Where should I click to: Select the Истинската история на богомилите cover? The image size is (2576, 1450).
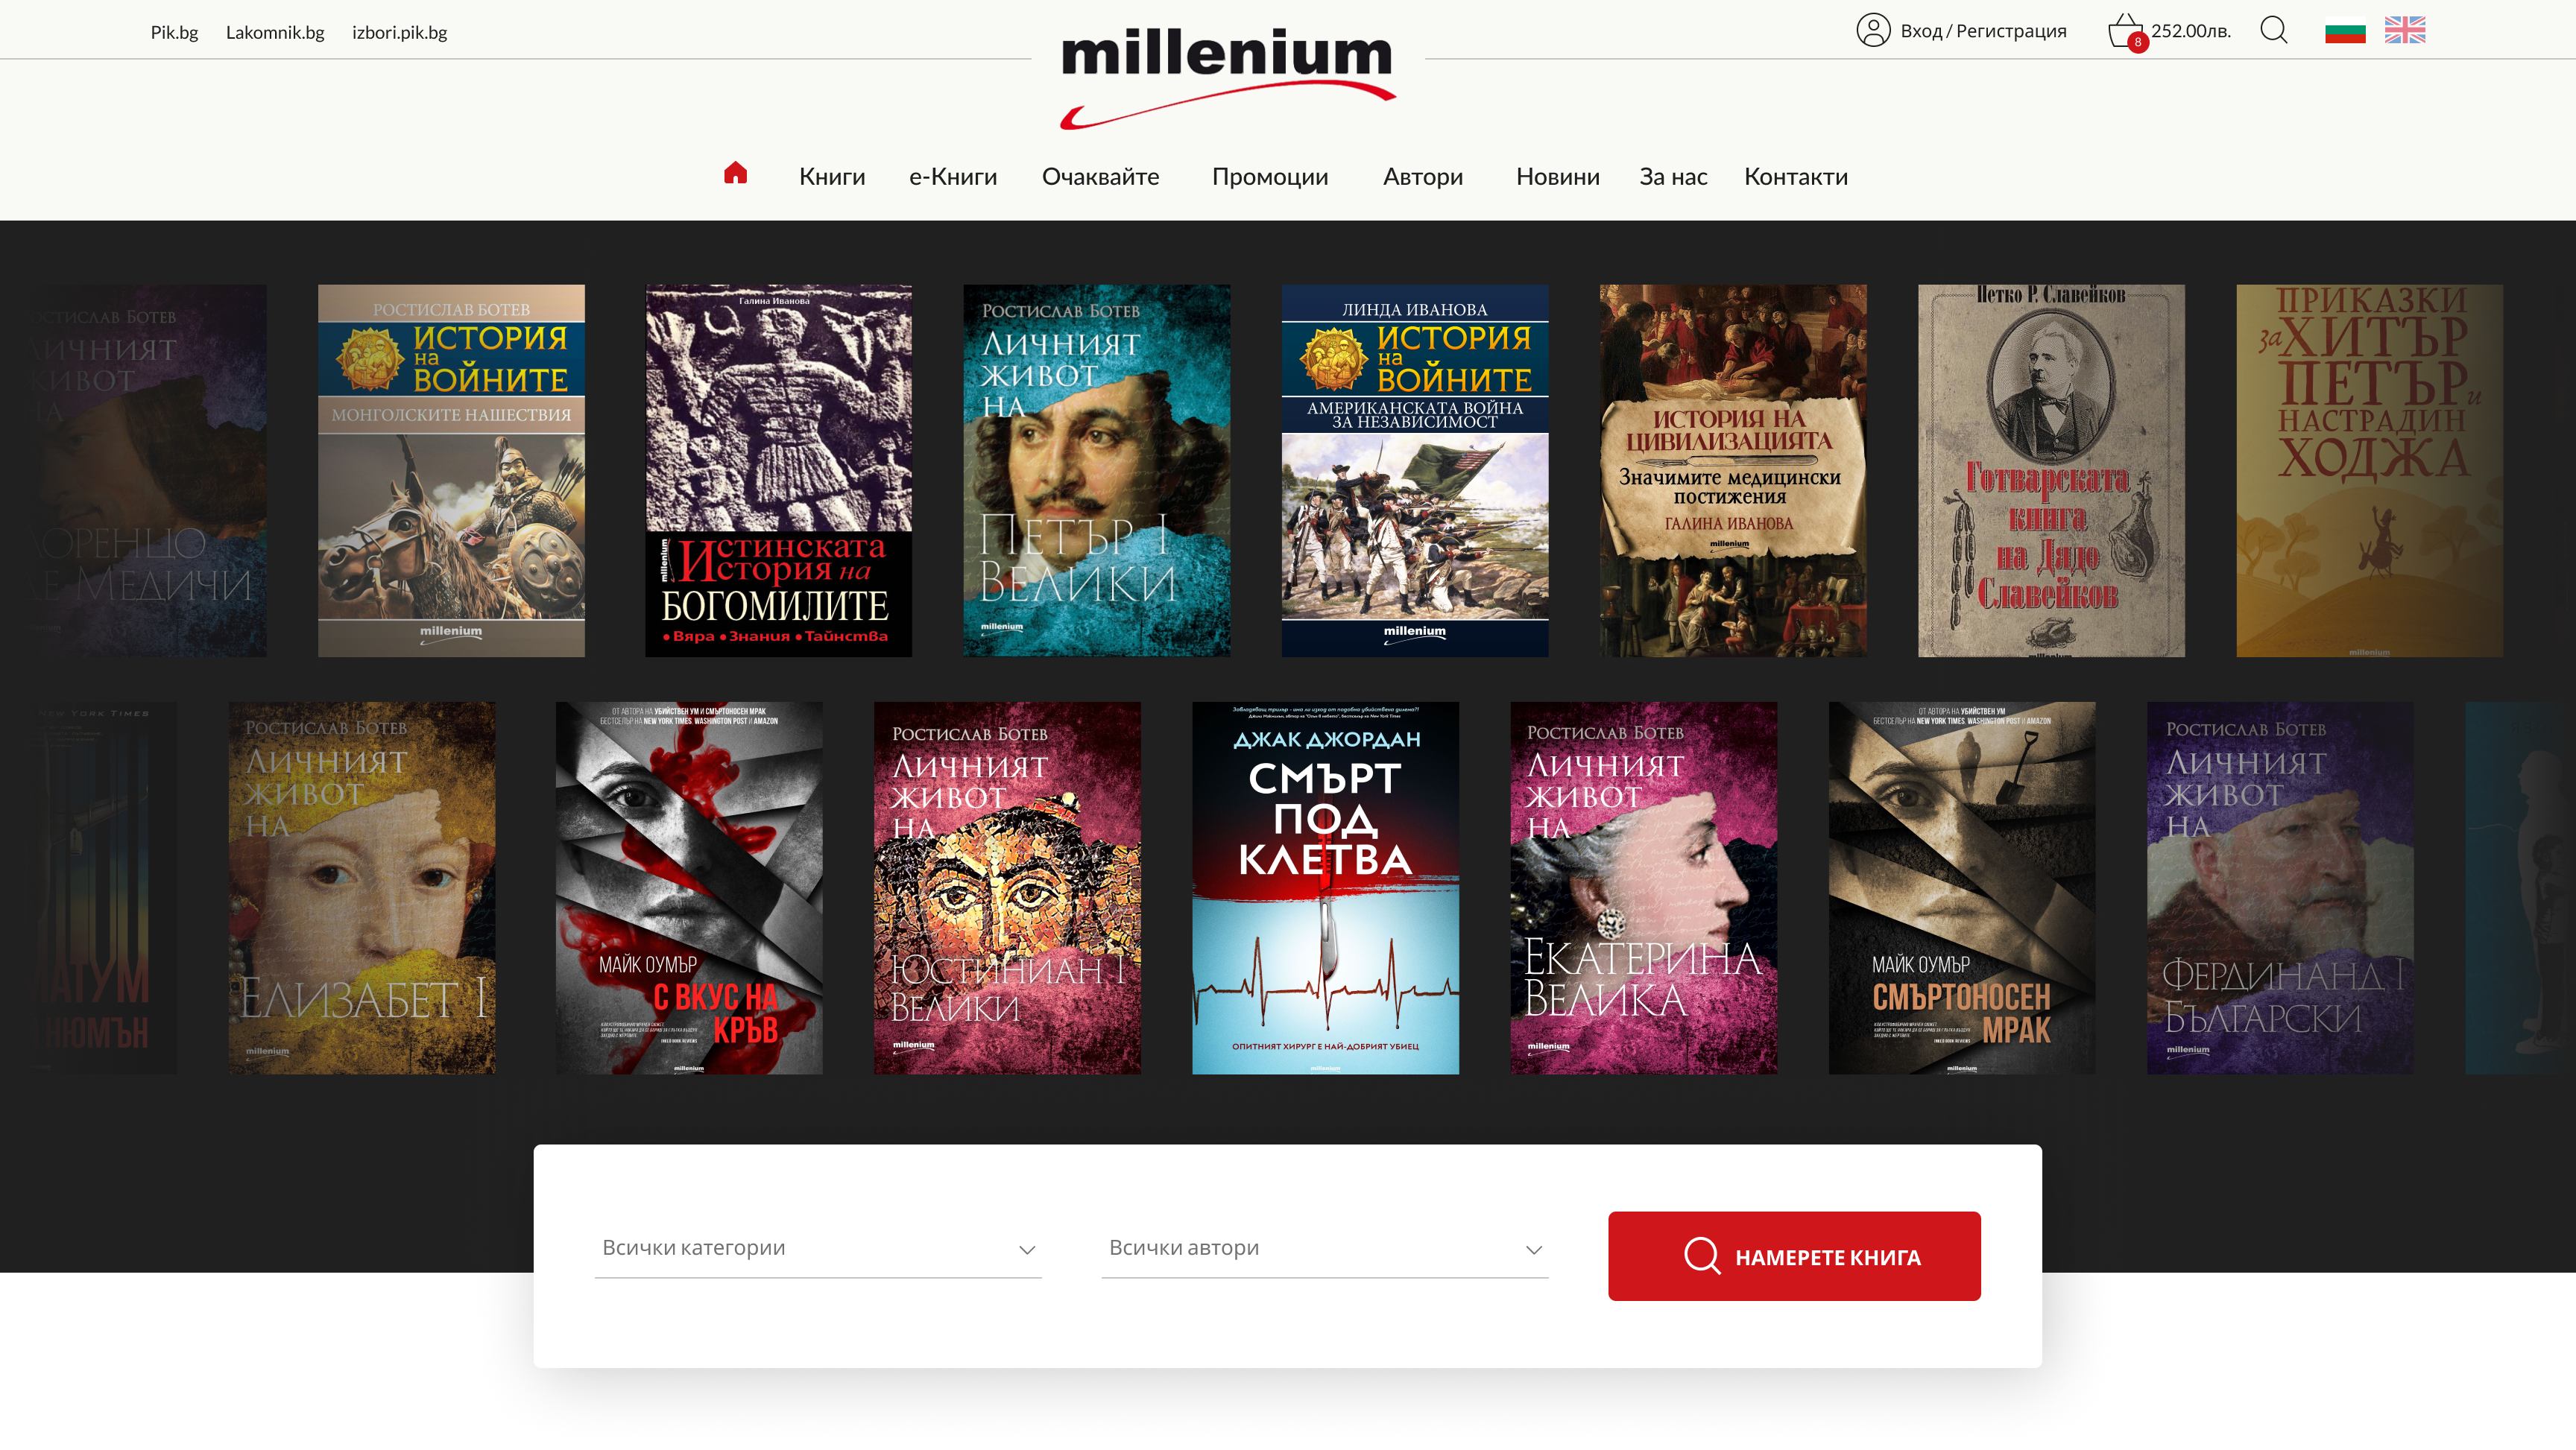(778, 471)
